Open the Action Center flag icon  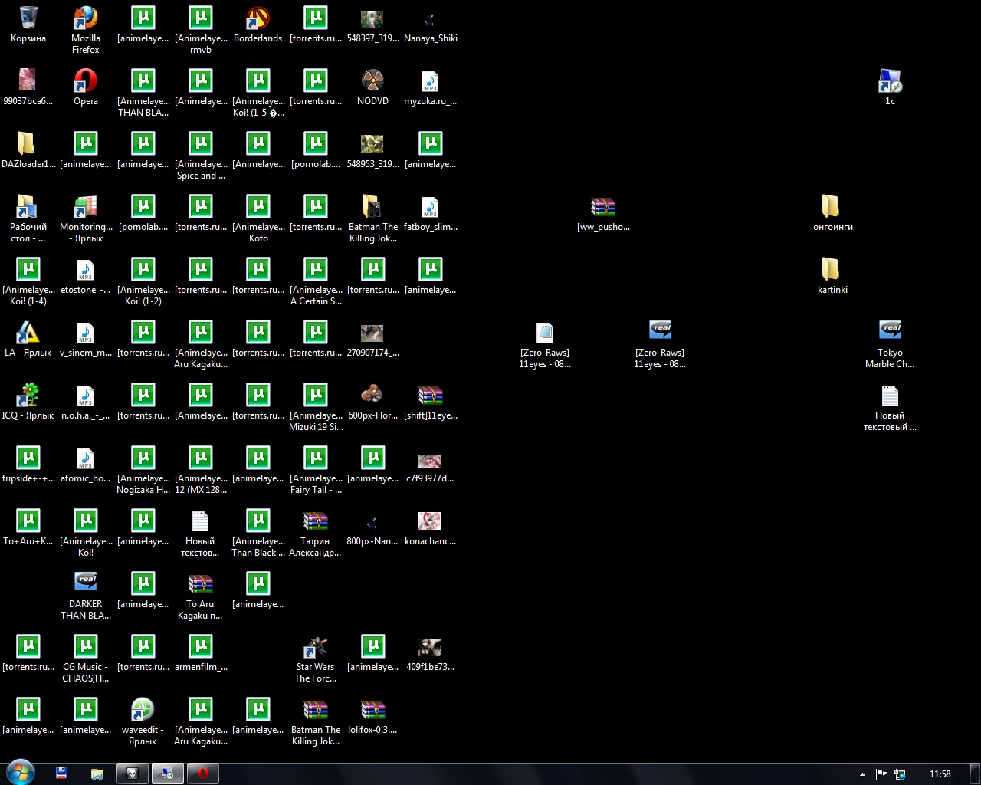click(x=881, y=774)
